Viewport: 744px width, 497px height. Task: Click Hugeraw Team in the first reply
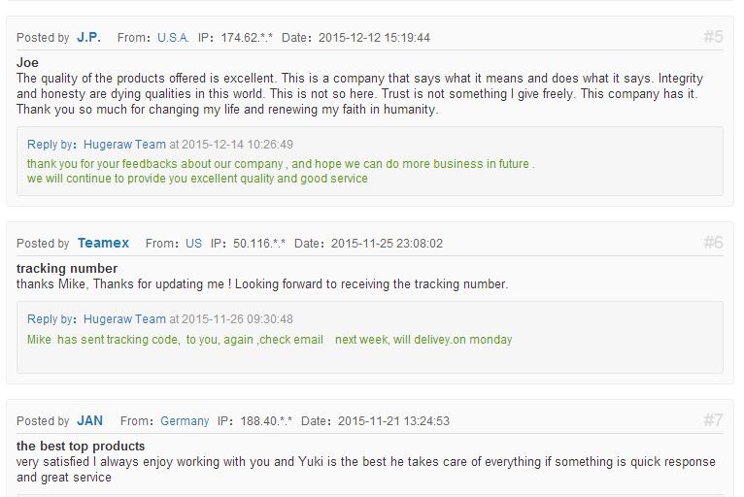click(124, 145)
